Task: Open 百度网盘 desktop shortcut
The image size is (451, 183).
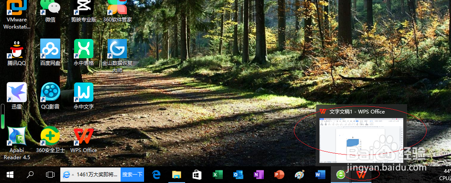Action: [x=50, y=53]
